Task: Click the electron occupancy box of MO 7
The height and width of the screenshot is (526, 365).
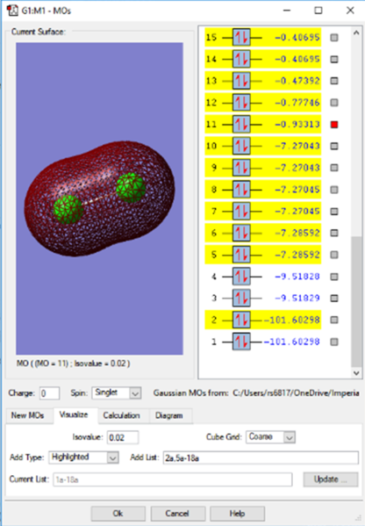Action: pos(241,212)
